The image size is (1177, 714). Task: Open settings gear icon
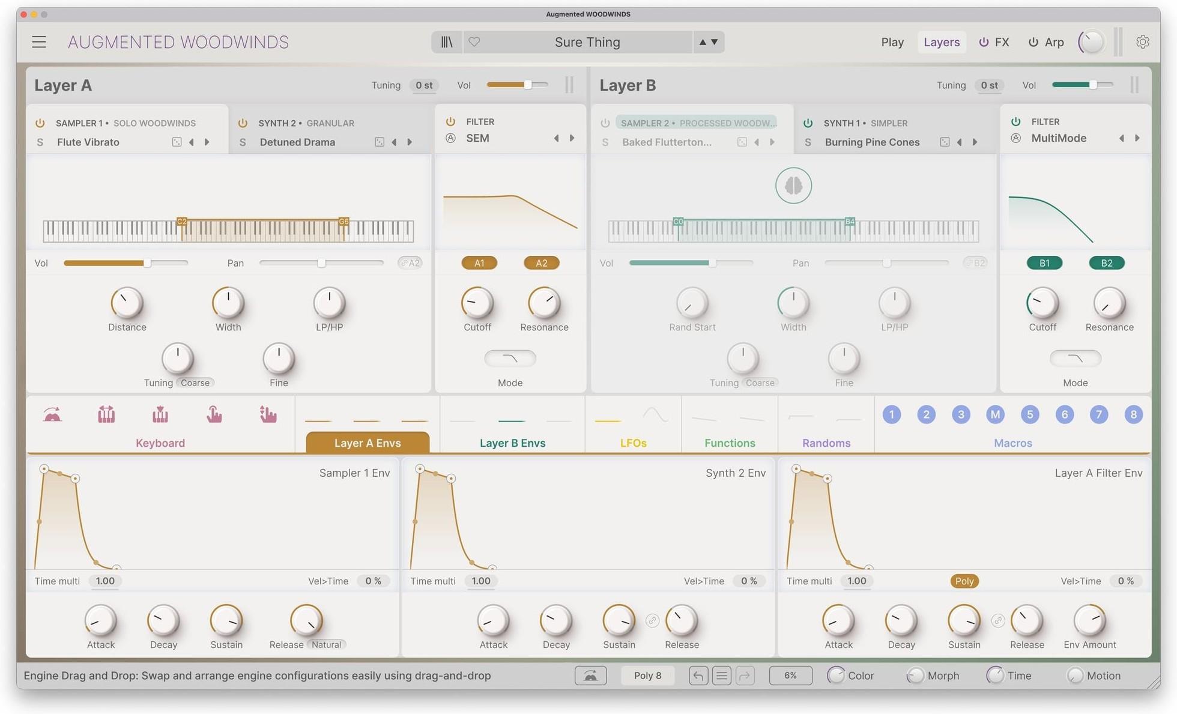pyautogui.click(x=1143, y=42)
